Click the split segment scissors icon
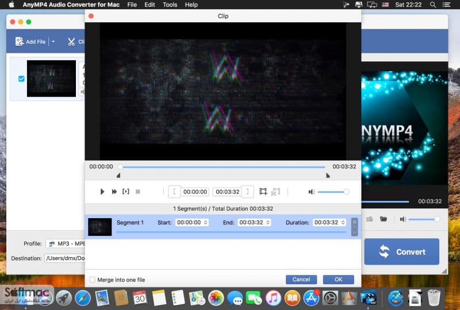Image resolution: width=460 pixels, height=310 pixels. tap(275, 192)
